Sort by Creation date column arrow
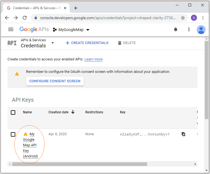 [73, 112]
